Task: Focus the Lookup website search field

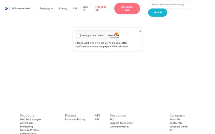Action: 171,4
